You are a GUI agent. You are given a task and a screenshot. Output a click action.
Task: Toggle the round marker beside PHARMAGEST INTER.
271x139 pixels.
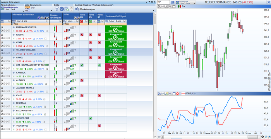point(2,27)
